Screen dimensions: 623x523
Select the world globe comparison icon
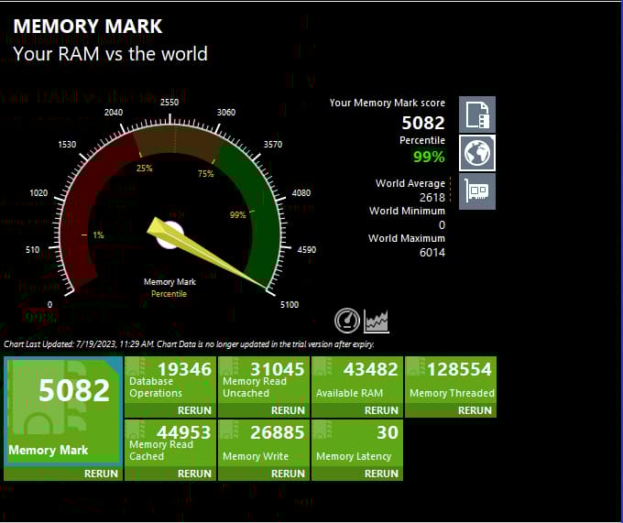click(477, 153)
